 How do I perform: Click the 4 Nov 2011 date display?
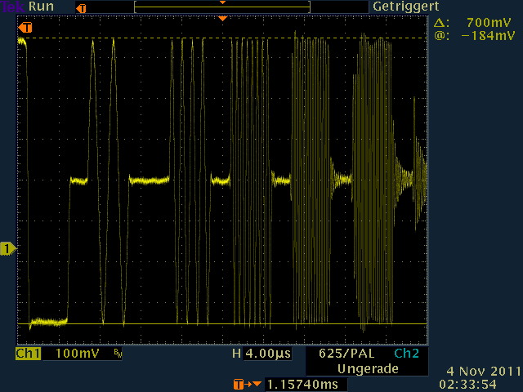pyautogui.click(x=482, y=370)
